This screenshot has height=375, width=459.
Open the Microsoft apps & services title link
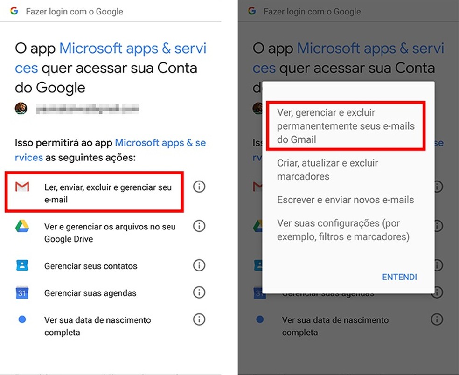(133, 49)
